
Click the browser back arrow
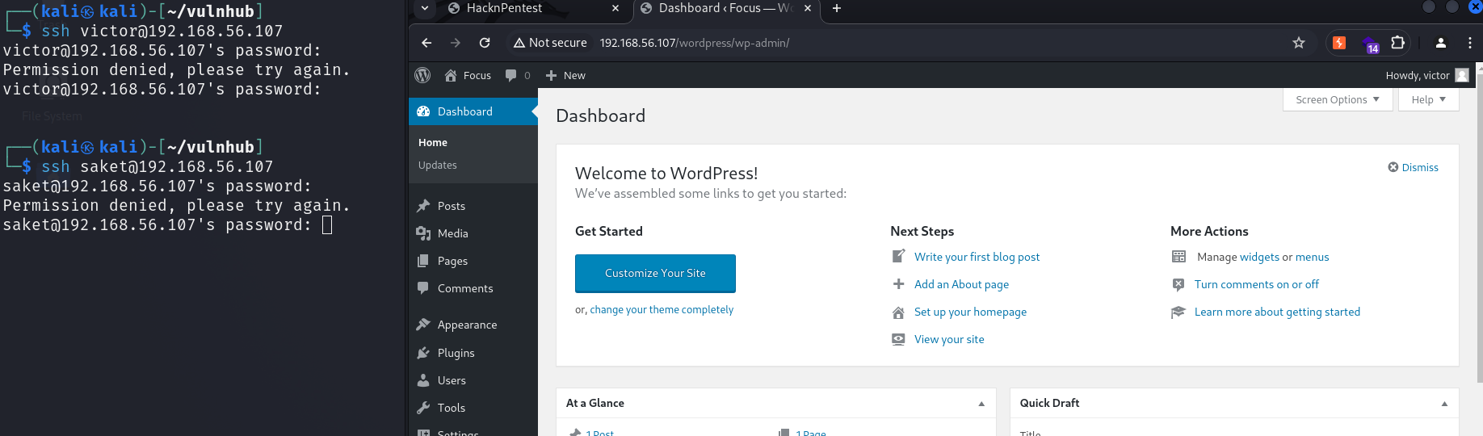[x=426, y=43]
